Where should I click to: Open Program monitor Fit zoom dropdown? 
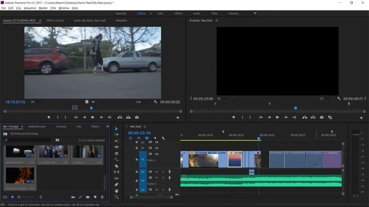coord(224,99)
